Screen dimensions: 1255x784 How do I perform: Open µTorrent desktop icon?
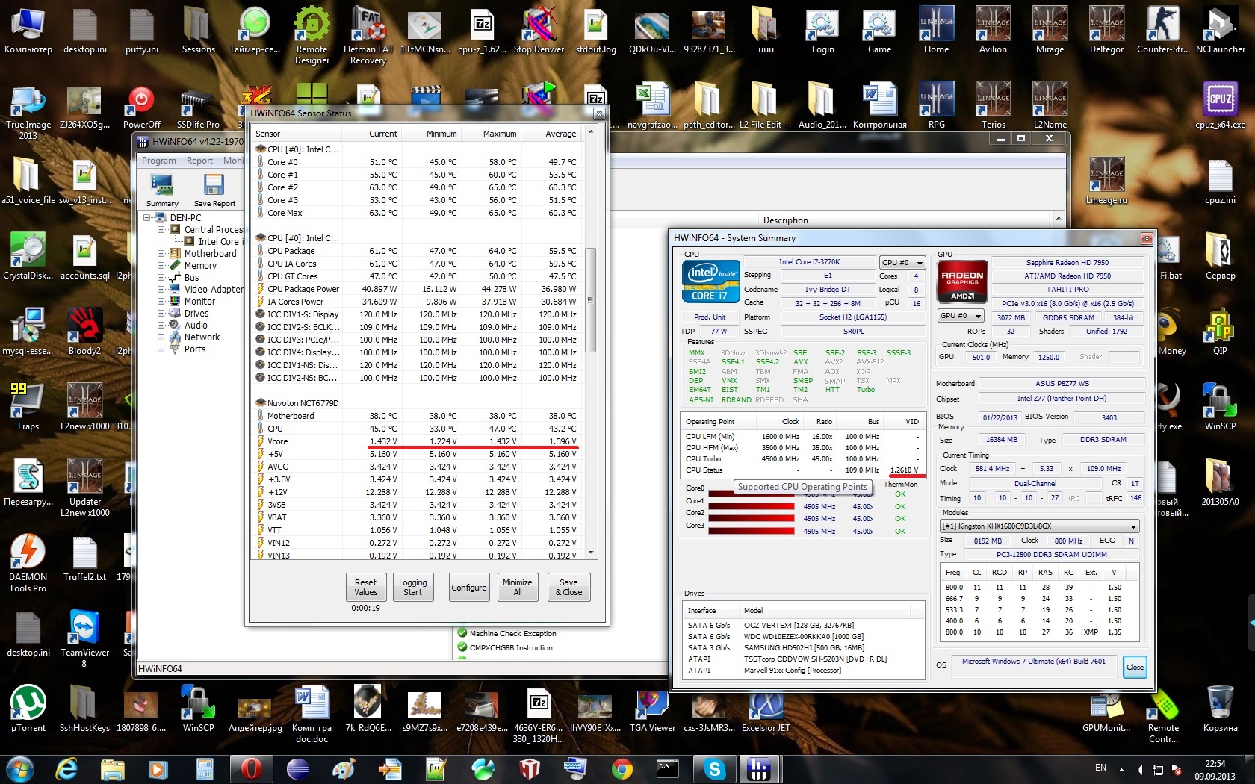pos(28,709)
